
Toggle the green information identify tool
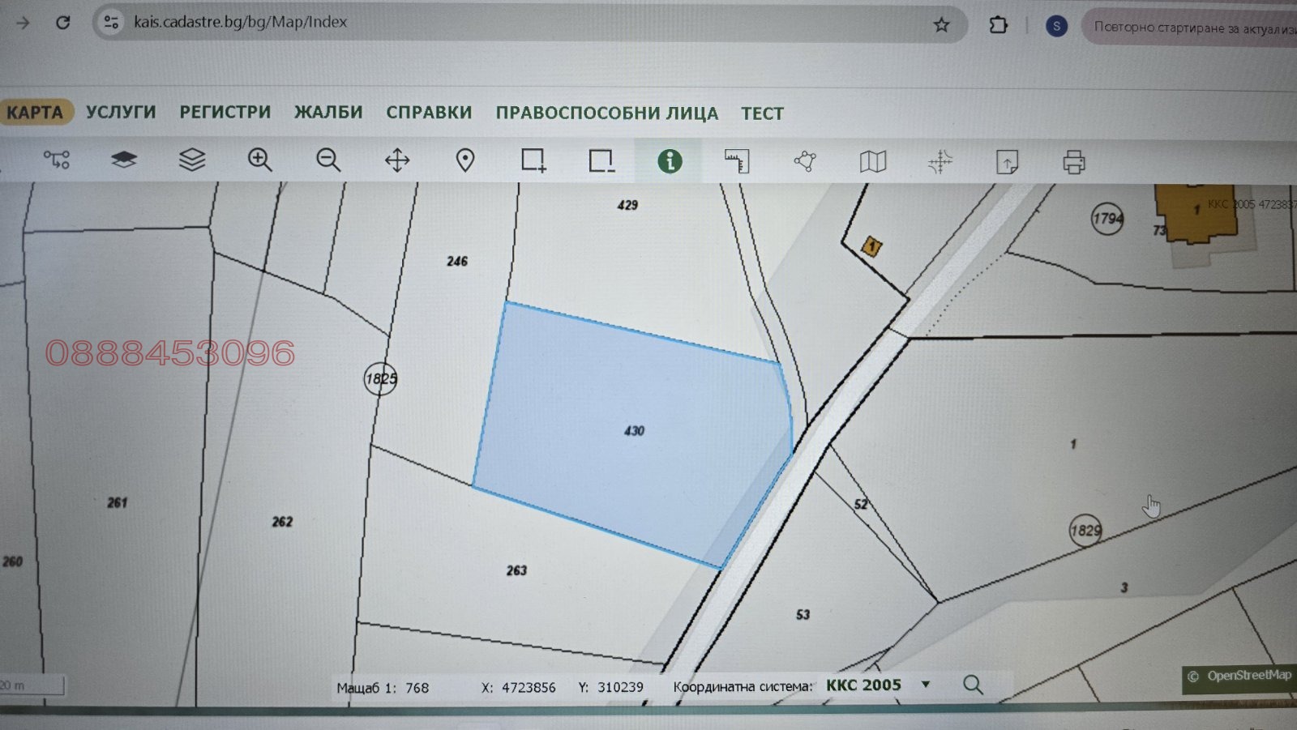670,161
